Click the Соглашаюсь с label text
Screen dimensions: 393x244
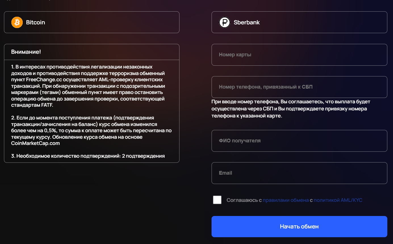(244, 200)
